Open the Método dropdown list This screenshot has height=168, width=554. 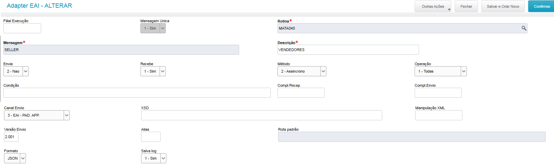(x=323, y=71)
